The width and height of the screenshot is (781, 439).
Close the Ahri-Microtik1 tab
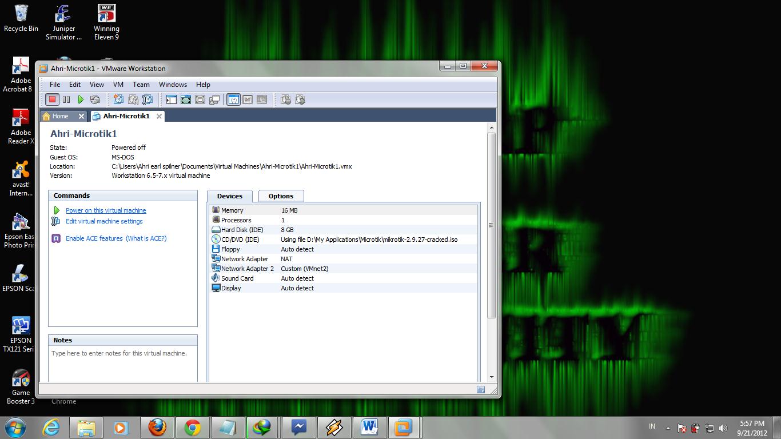159,116
